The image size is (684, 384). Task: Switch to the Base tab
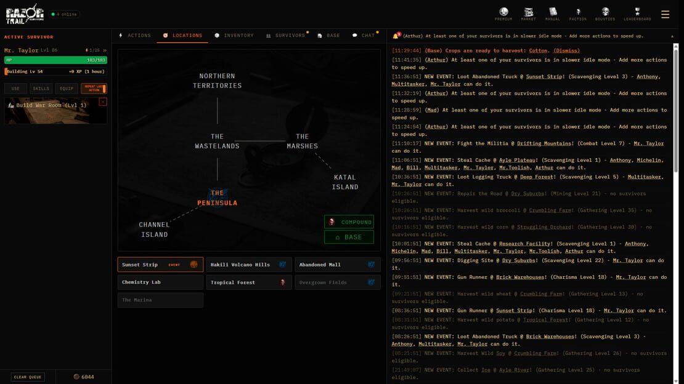[328, 35]
